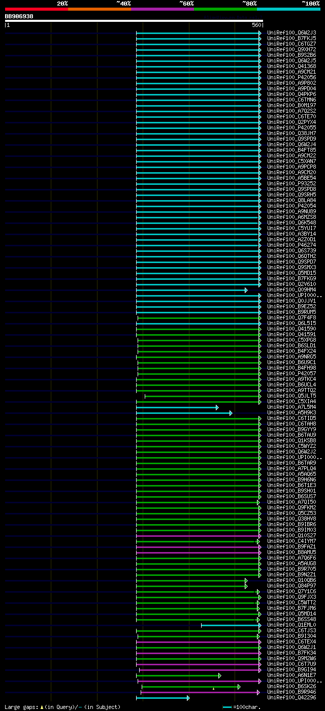Image resolution: width=325 pixels, height=711 pixels.
Task: Select label UniRef100_Q09HM4
Action: 291,290
